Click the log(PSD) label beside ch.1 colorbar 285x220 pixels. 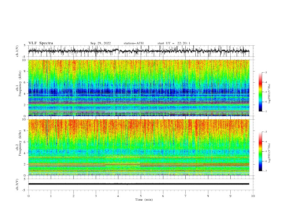click(269, 94)
